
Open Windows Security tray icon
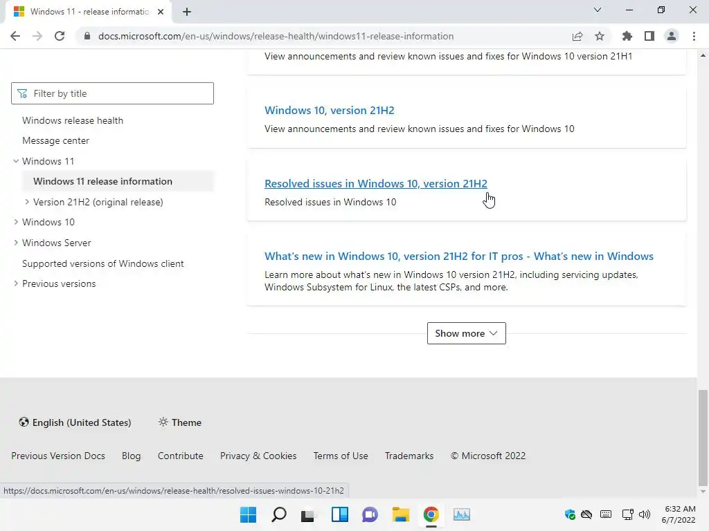(x=570, y=514)
